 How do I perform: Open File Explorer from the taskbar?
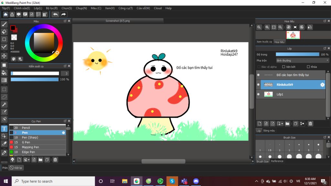click(x=125, y=181)
